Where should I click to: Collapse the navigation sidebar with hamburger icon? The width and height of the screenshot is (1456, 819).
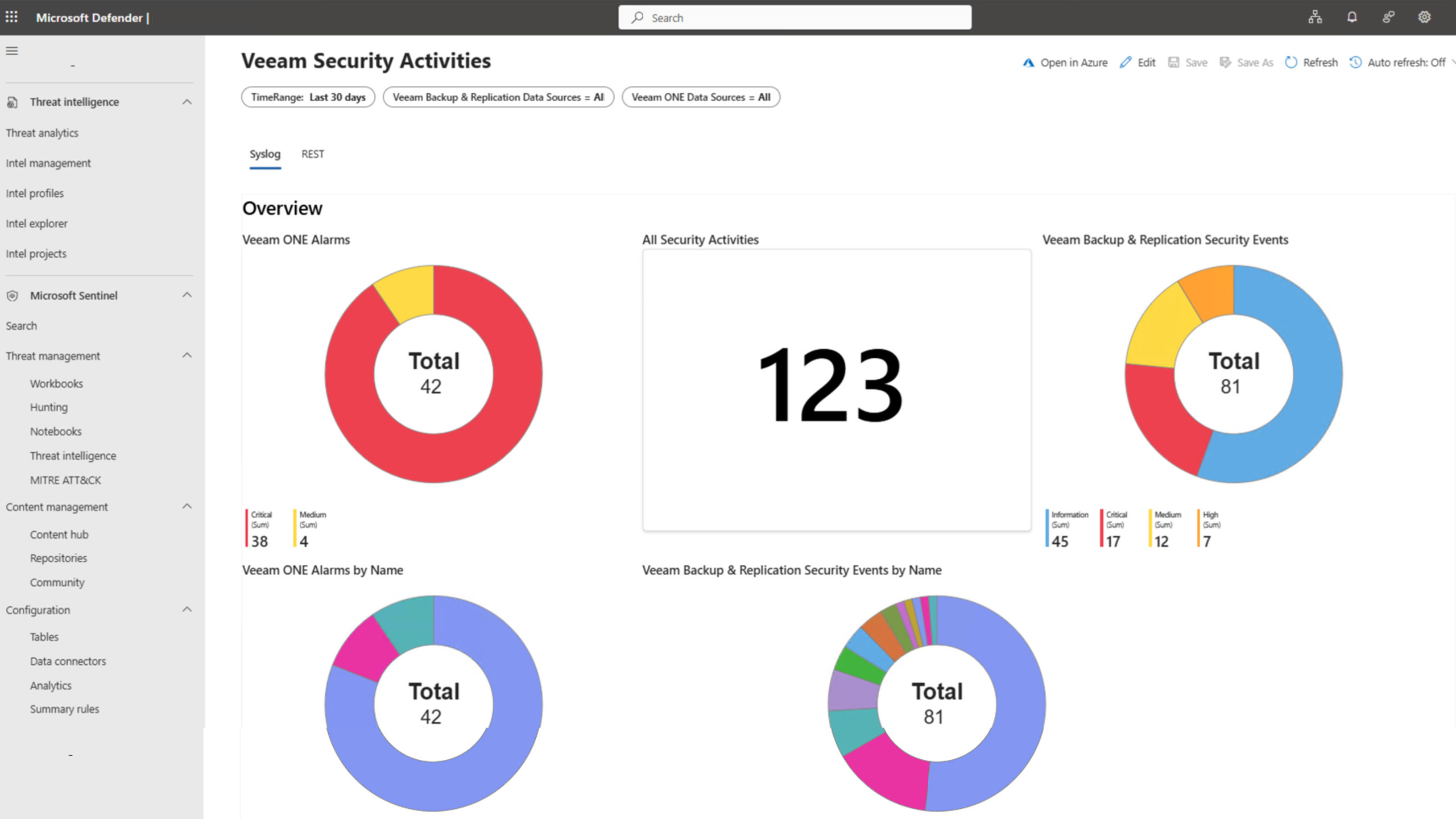pos(11,51)
